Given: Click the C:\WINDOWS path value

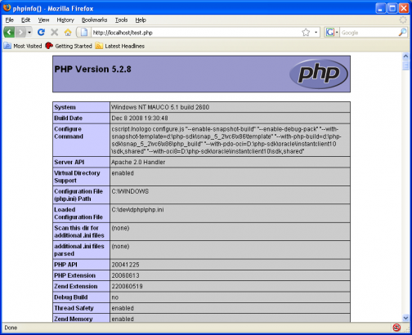Looking at the screenshot, I should click(x=130, y=191).
